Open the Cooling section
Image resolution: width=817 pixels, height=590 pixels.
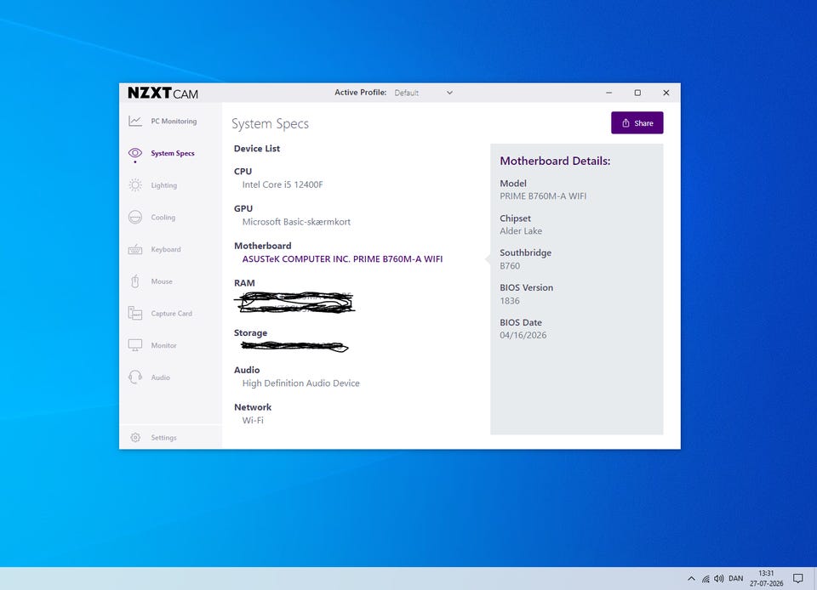pyautogui.click(x=163, y=217)
